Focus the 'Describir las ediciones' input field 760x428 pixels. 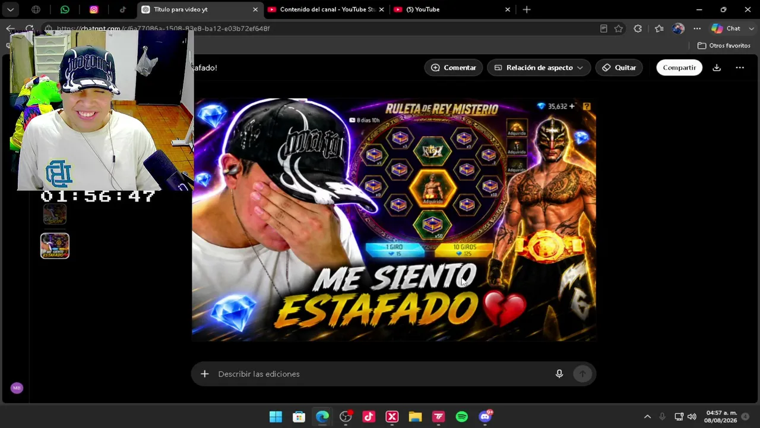[x=380, y=374]
